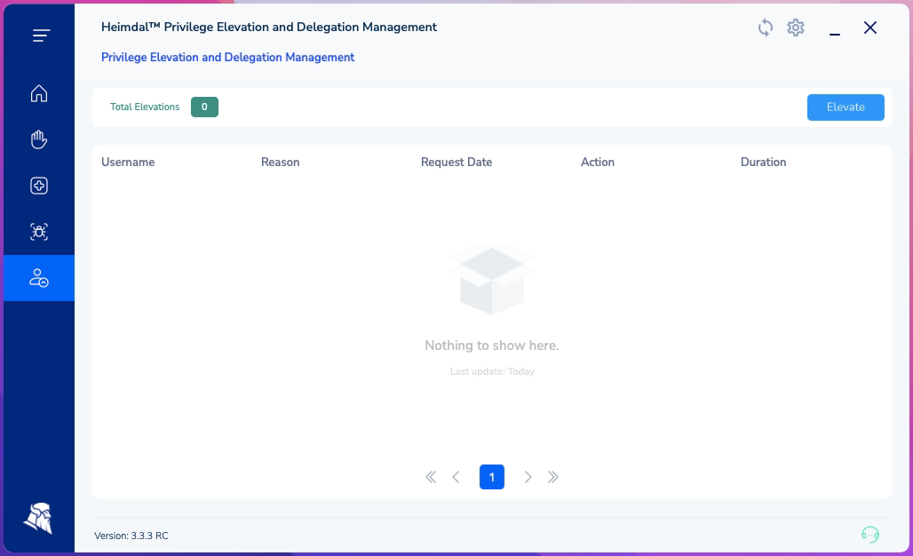
Task: Open the hand-shaped threat prevention icon
Action: coord(39,139)
